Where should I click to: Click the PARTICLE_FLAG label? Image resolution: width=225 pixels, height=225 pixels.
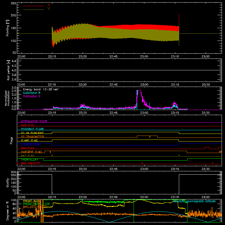pyautogui.click(x=31, y=152)
